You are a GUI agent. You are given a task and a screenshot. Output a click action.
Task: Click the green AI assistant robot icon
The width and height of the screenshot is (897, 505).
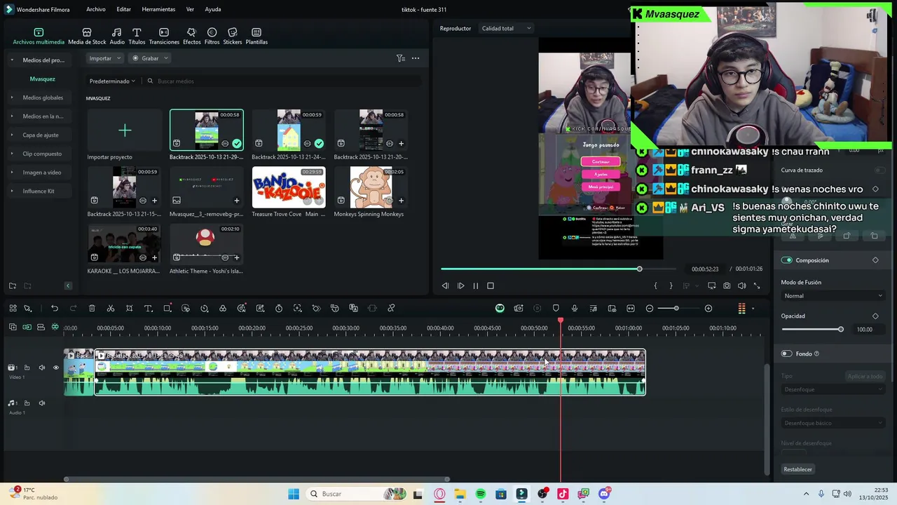(x=500, y=309)
